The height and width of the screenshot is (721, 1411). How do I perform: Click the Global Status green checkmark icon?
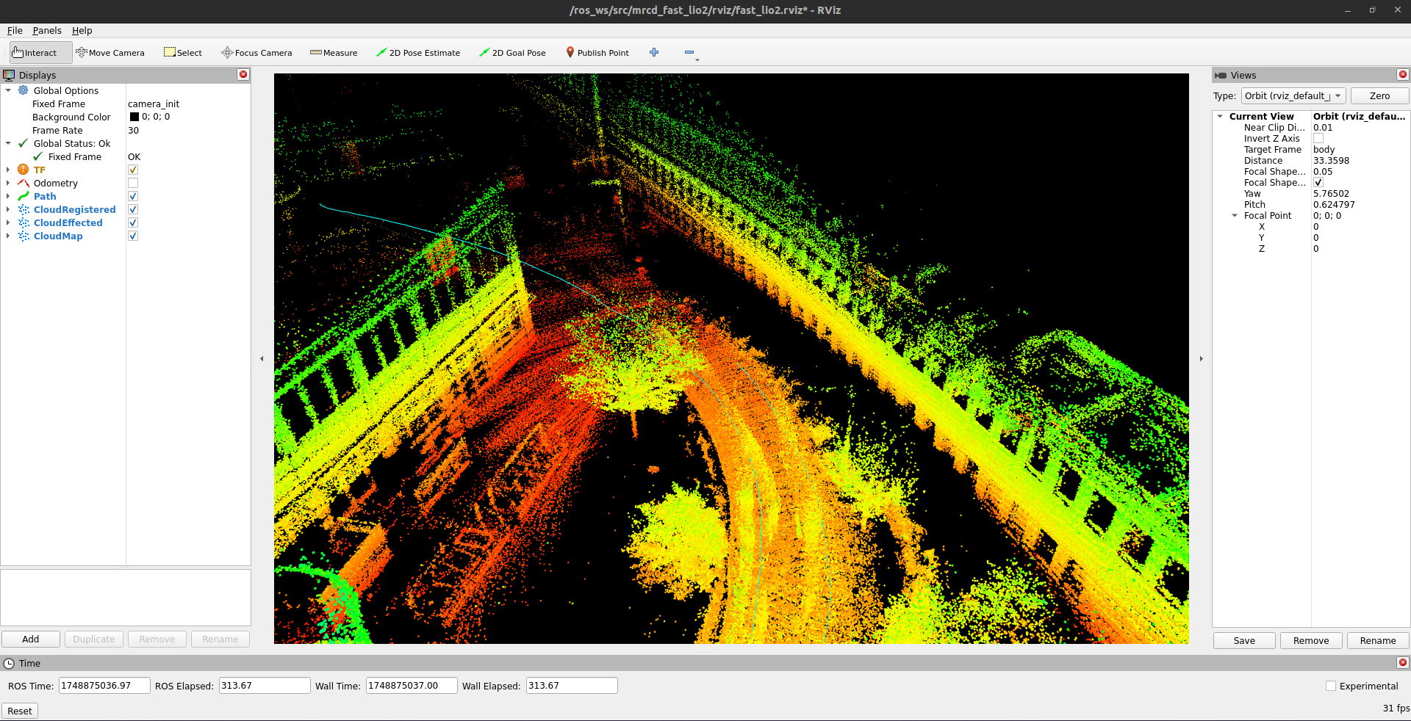[24, 143]
